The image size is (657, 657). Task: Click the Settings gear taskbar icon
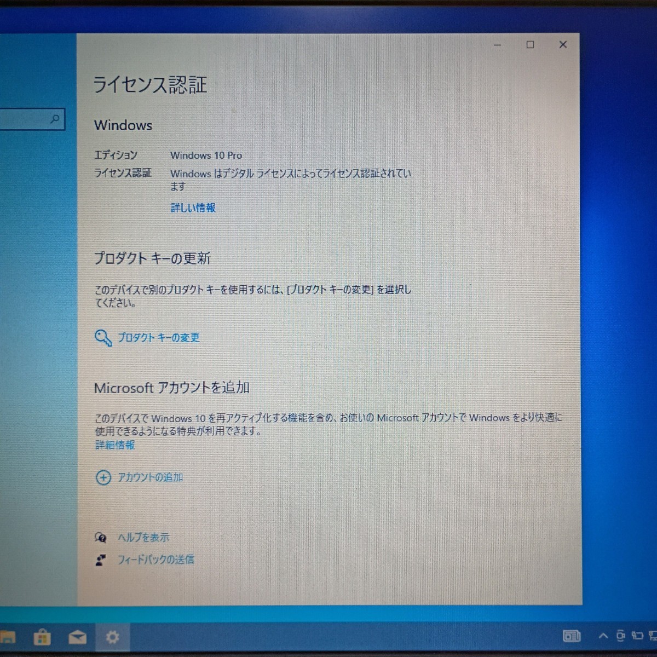point(112,637)
